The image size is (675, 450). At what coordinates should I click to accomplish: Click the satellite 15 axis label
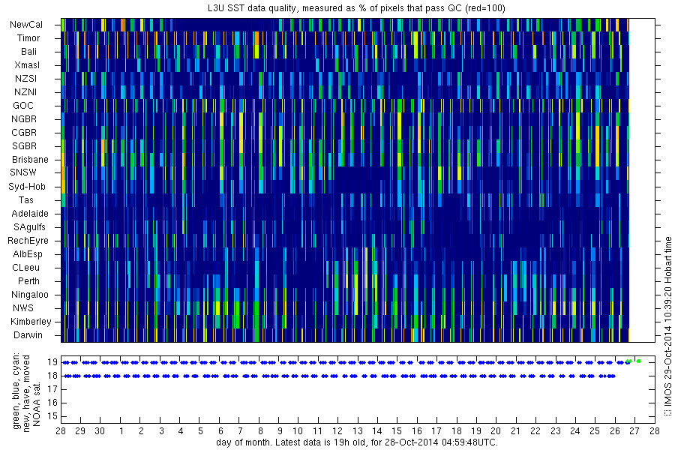[52, 416]
